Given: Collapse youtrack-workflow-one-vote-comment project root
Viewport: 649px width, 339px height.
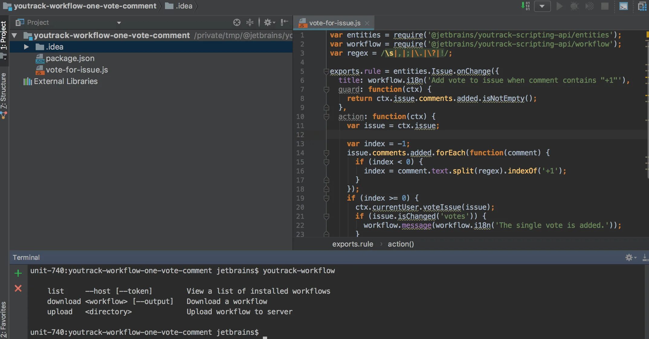Looking at the screenshot, I should (14, 35).
